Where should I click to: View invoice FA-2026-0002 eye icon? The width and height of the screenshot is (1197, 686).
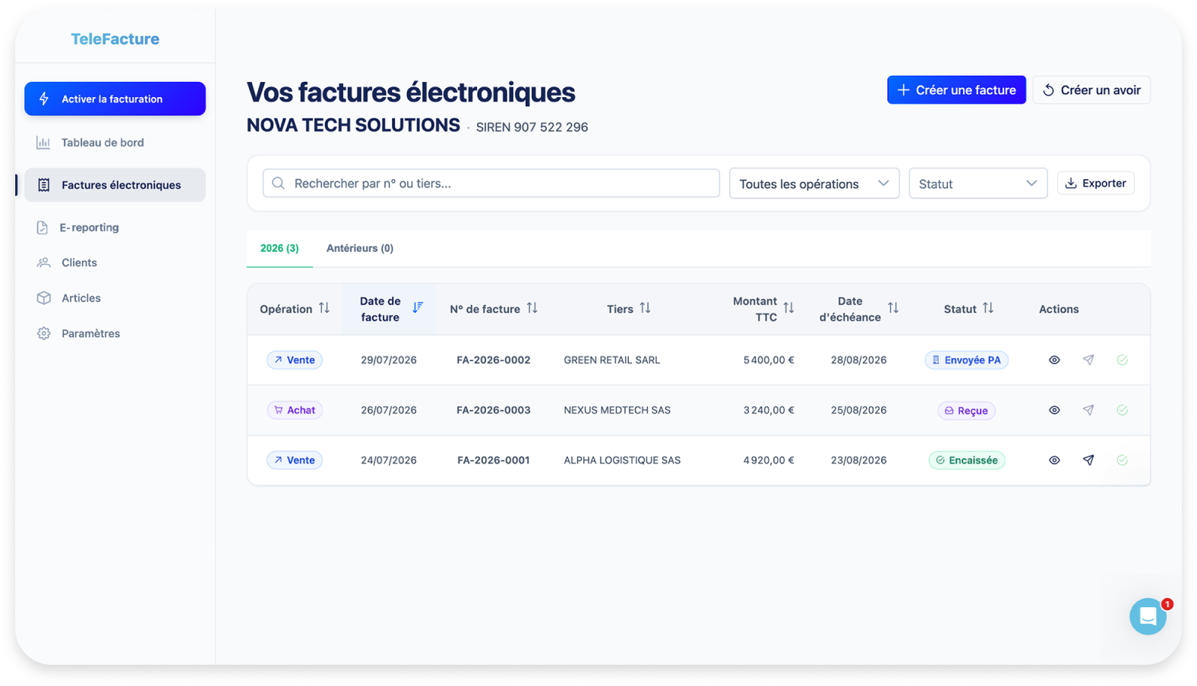(1054, 360)
